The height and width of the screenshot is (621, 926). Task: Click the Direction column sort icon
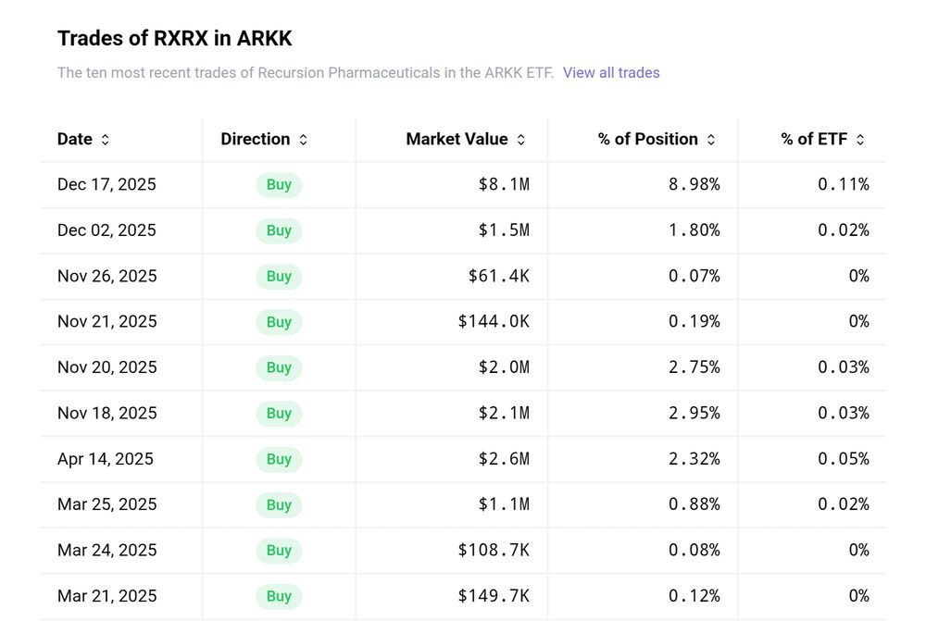(301, 139)
